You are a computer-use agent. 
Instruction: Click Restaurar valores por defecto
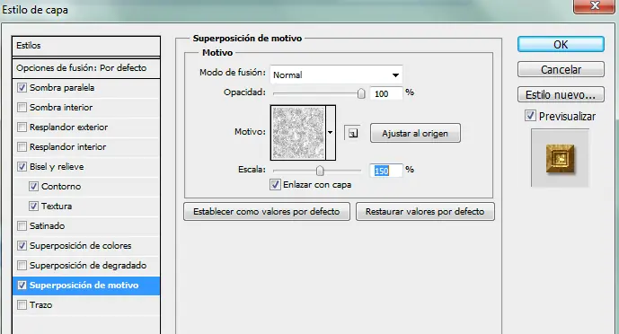click(x=425, y=211)
